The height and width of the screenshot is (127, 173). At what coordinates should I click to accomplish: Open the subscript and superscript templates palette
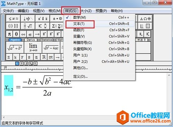coord(43,26)
